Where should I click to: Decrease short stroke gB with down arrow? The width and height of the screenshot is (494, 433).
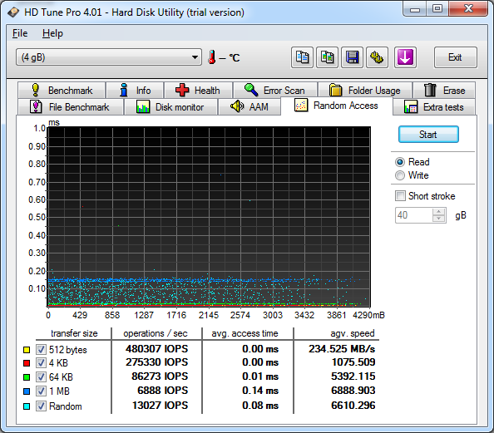tap(439, 219)
